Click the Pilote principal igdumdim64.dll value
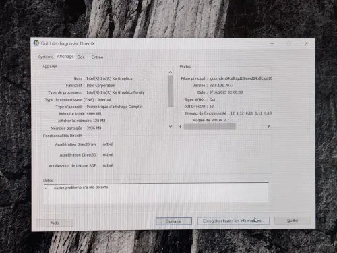 [x=241, y=78]
